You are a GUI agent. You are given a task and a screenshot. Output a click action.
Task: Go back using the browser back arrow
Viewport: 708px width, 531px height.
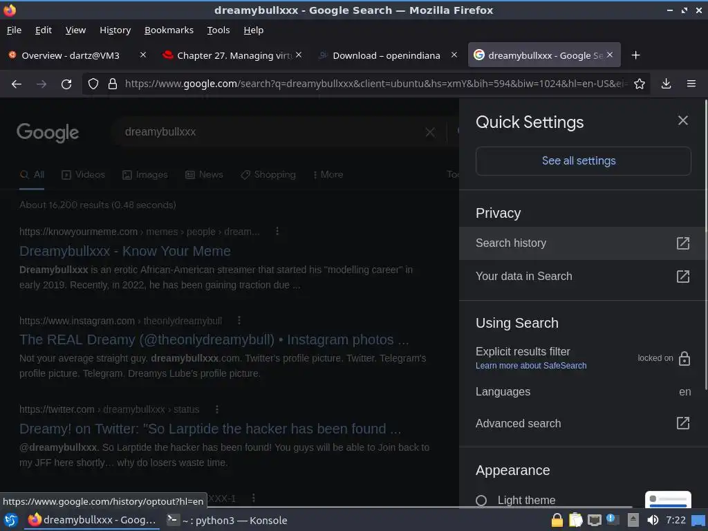[17, 84]
